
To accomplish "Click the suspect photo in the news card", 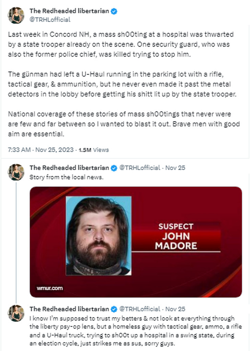I will (x=98, y=236).
